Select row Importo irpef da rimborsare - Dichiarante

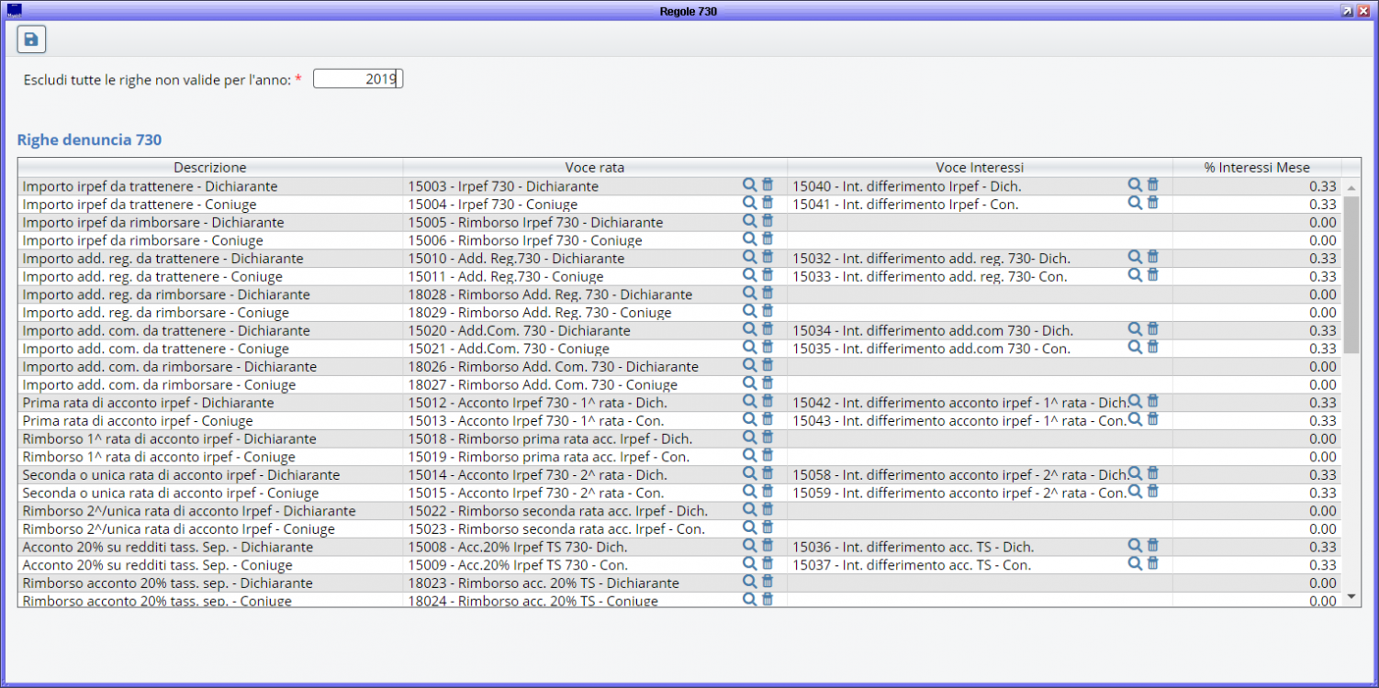[153, 222]
